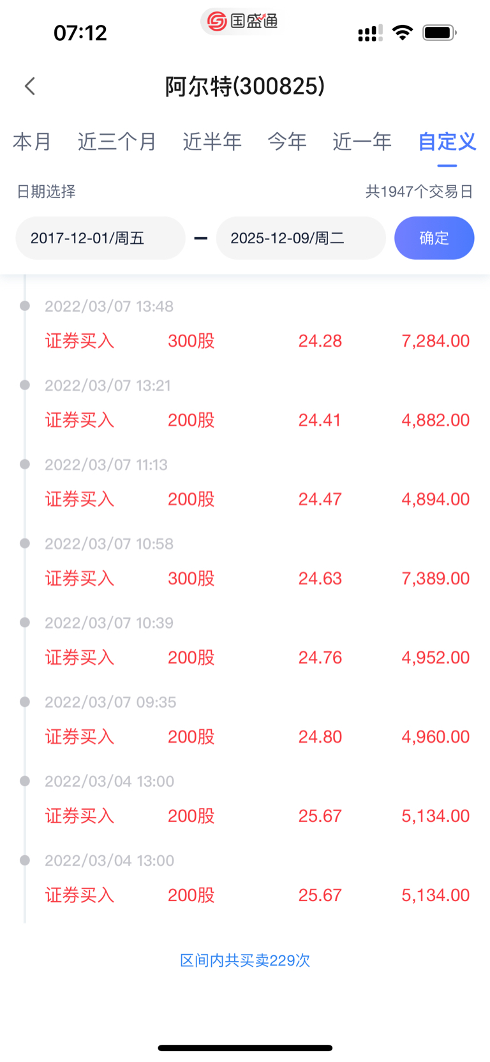
Task: Open end date picker 2025-12-09
Action: [301, 238]
